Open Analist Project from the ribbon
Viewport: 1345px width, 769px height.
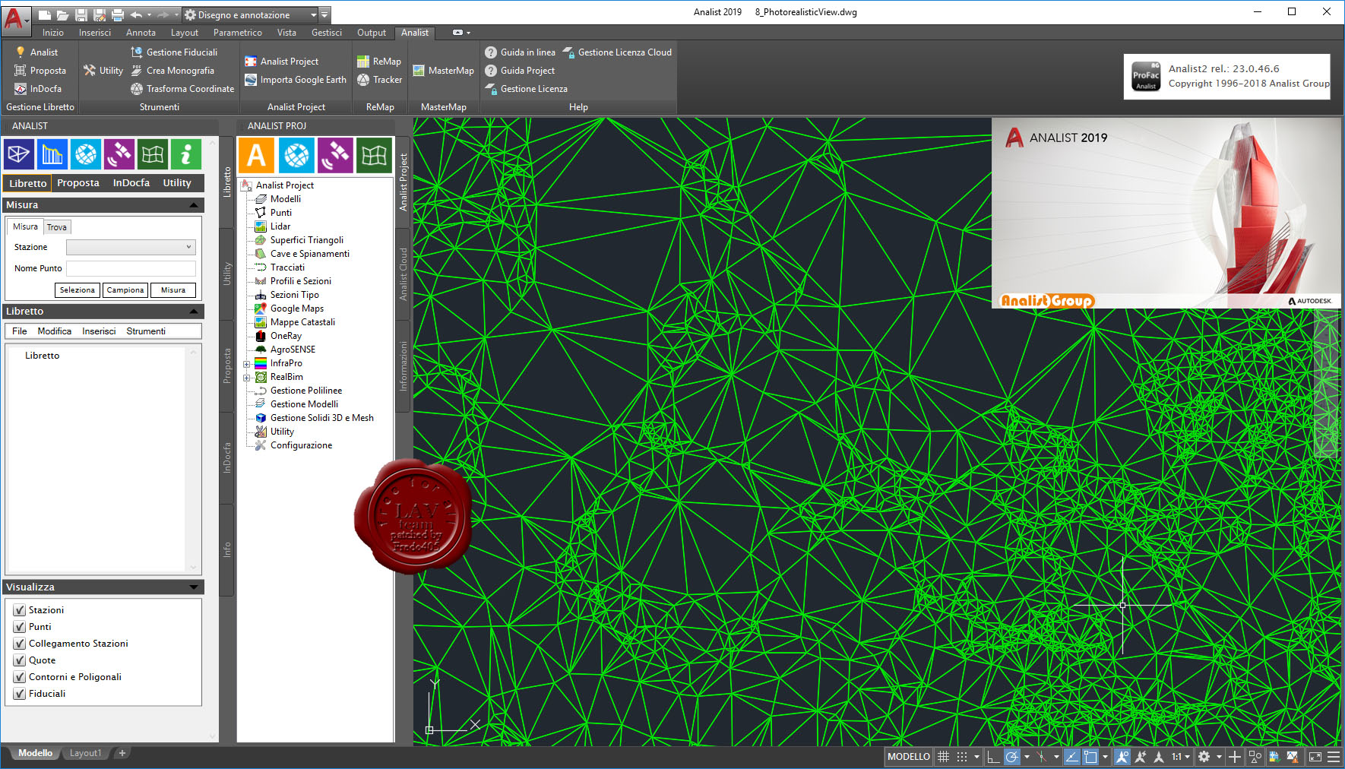281,62
